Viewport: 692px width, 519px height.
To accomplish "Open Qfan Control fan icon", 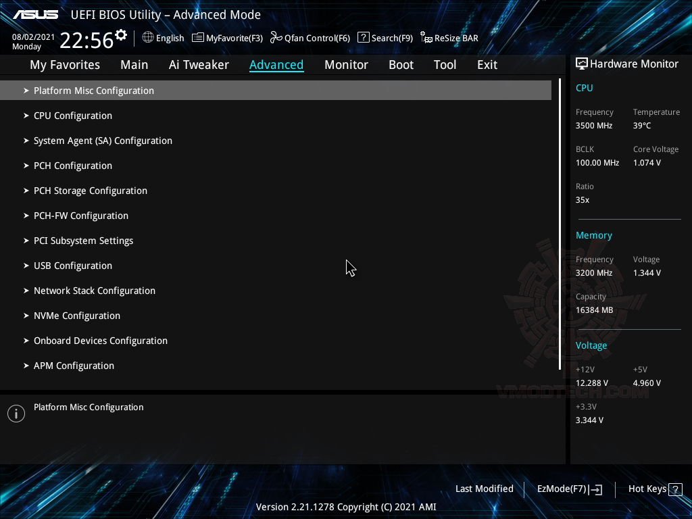I will point(276,38).
